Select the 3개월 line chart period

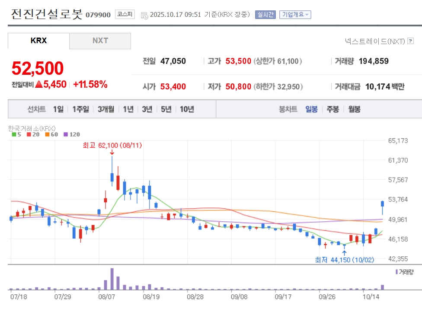[106, 109]
